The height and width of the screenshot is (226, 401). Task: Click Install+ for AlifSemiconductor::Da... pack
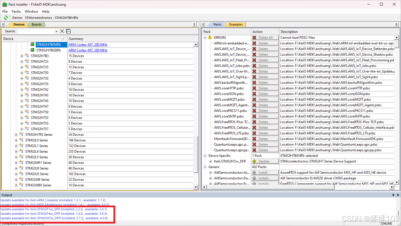(265, 178)
